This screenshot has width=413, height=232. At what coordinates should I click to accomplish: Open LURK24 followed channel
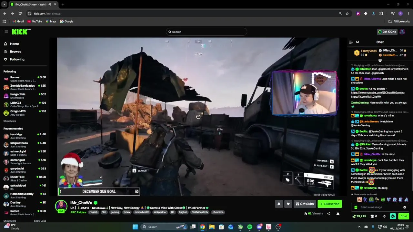25,104
